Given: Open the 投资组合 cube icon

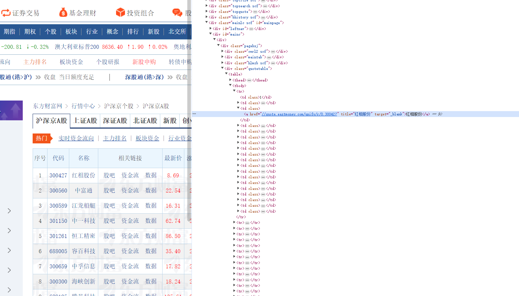Looking at the screenshot, I should [120, 13].
